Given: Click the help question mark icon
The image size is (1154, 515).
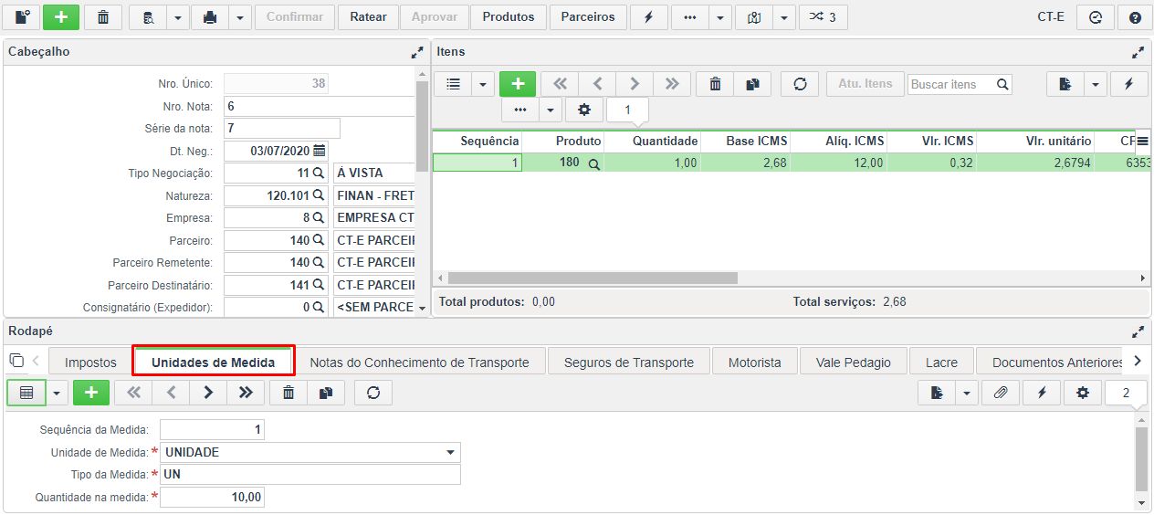Looking at the screenshot, I should (1135, 17).
